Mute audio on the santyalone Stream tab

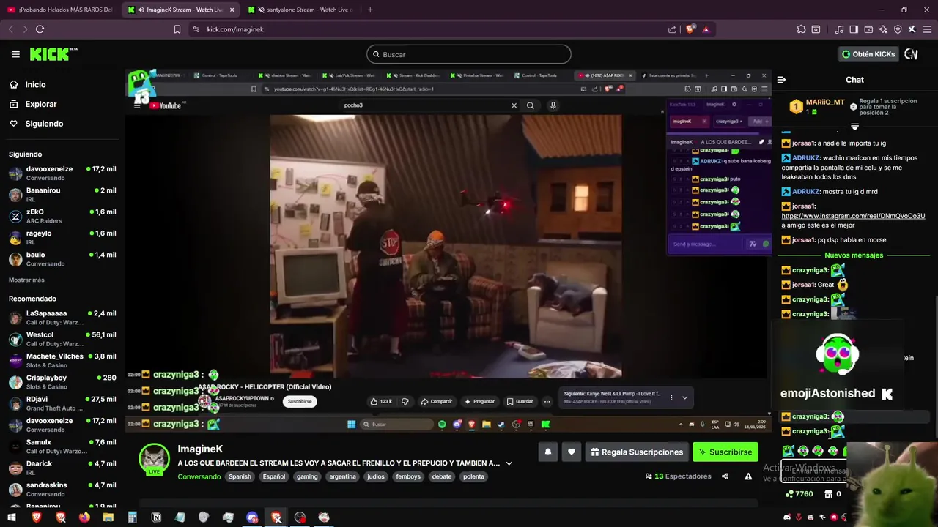click(x=262, y=10)
